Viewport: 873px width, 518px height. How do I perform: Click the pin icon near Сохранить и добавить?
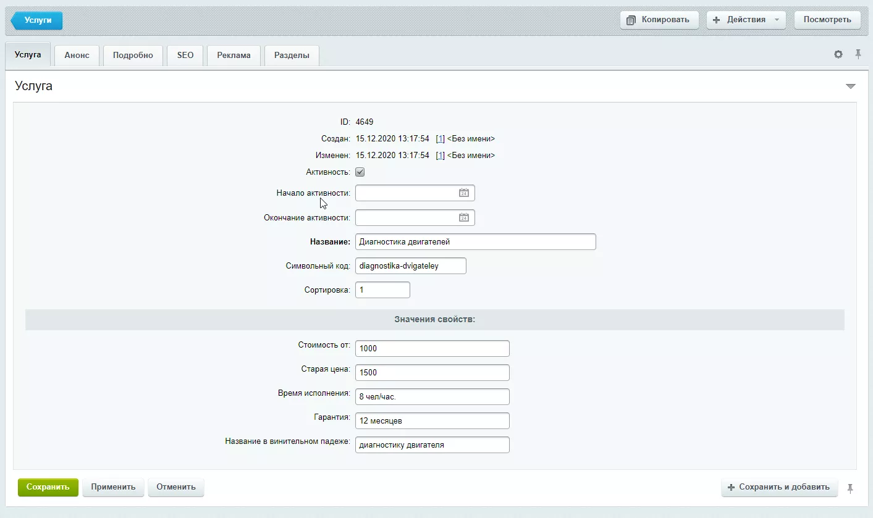click(850, 488)
